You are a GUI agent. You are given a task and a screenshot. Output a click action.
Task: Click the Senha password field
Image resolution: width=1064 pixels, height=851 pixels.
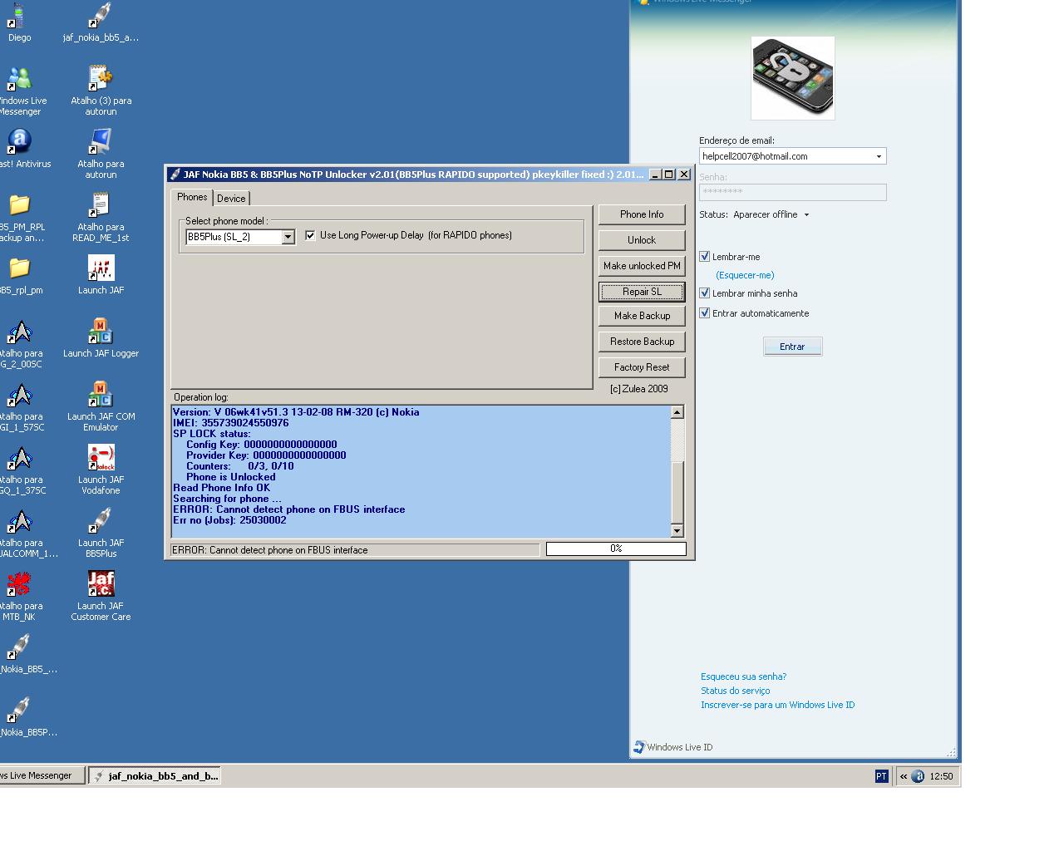[792, 192]
